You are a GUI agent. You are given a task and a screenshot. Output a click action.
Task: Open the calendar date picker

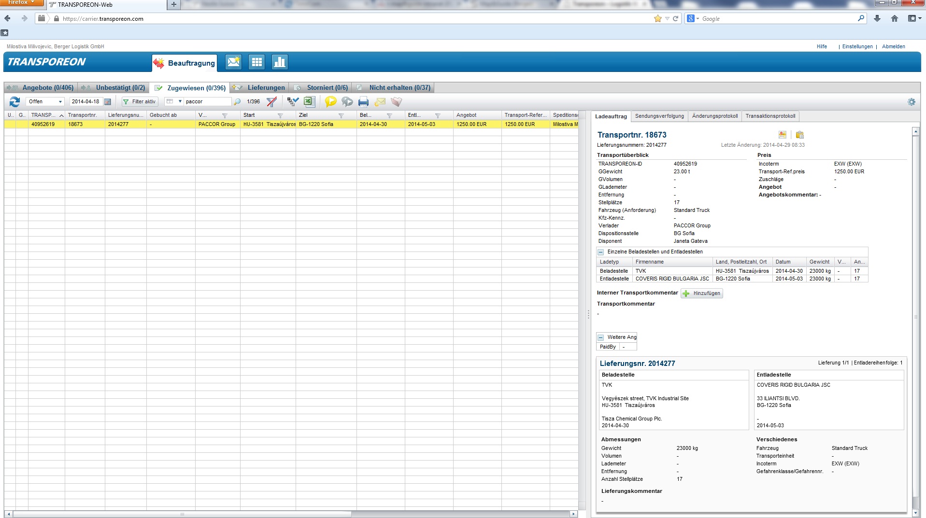click(x=108, y=102)
